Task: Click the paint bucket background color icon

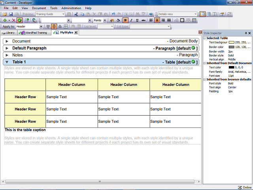Action: [x=118, y=20]
